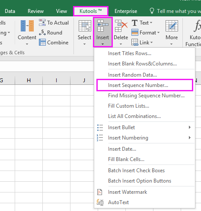
Task: Expand the Delete dropdown arrow
Action: point(121,44)
